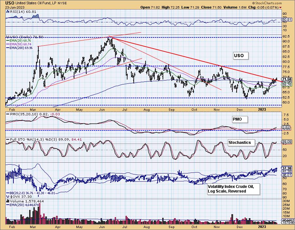This screenshot has height=230, width=295.
Task: Click the Open 71.82 header value
Action: [x=150, y=7]
